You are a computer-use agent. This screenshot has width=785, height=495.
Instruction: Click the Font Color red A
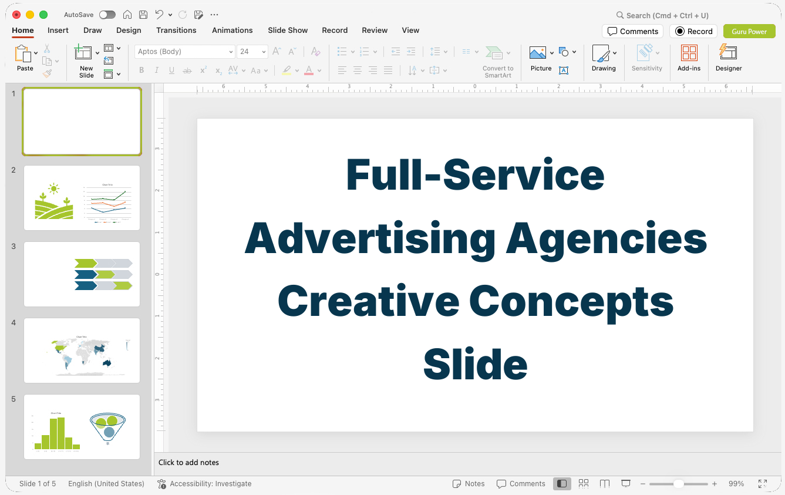[309, 70]
